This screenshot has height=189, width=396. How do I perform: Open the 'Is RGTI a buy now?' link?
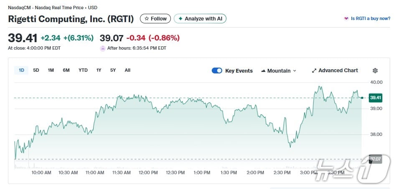click(371, 19)
